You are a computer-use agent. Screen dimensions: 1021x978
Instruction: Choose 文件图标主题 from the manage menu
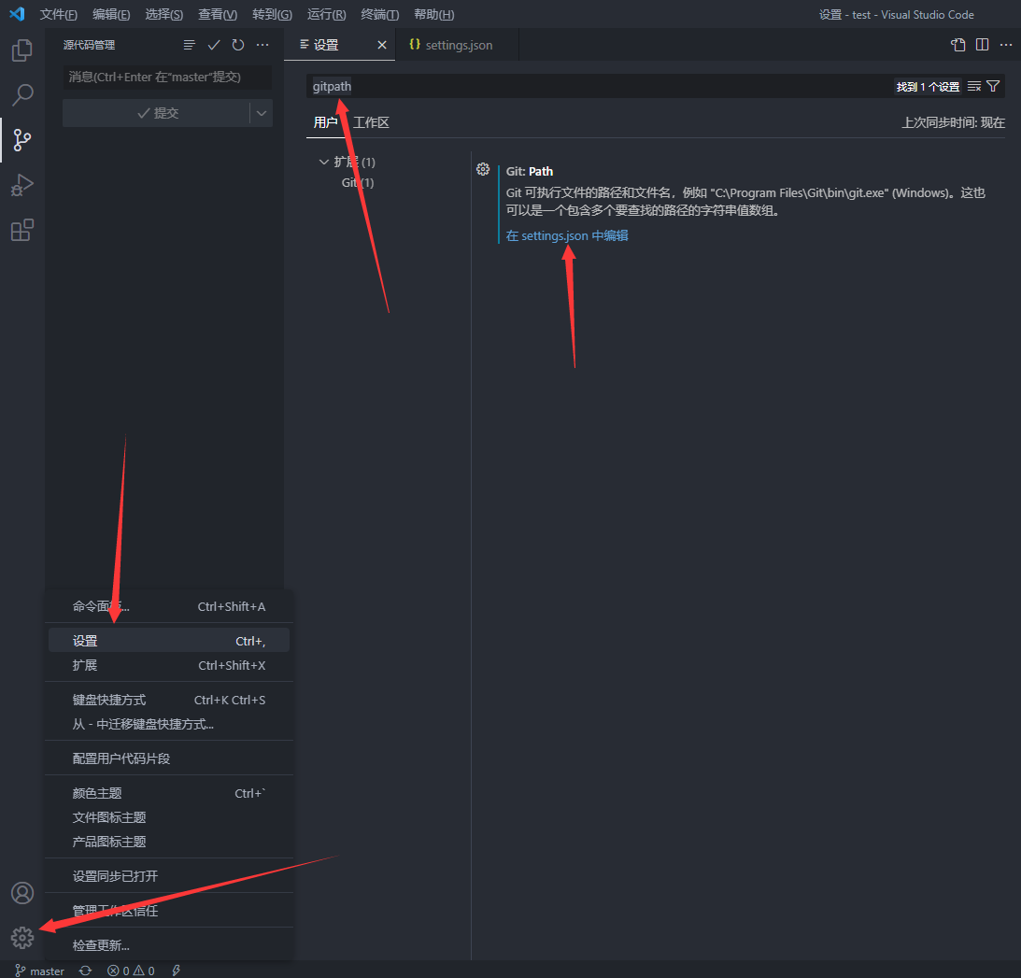[x=169, y=817]
